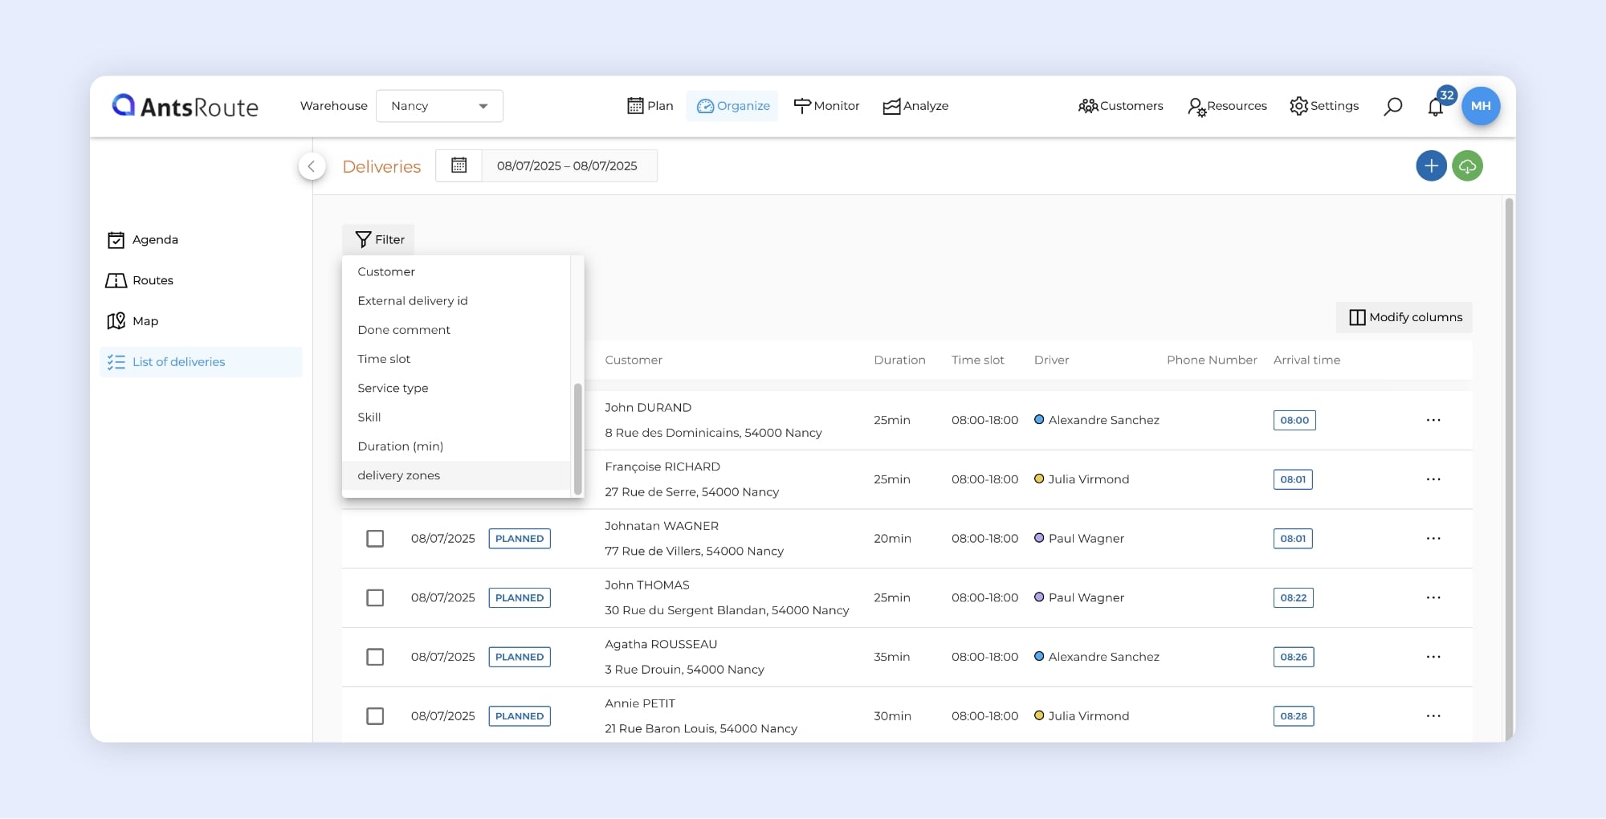The image size is (1606, 819).
Task: Click the Modify columns button
Action: coord(1404,317)
